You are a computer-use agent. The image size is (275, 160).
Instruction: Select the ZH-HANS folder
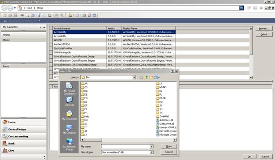(x=162, y=117)
